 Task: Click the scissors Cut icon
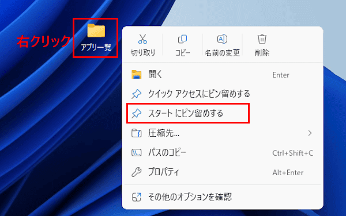point(143,39)
